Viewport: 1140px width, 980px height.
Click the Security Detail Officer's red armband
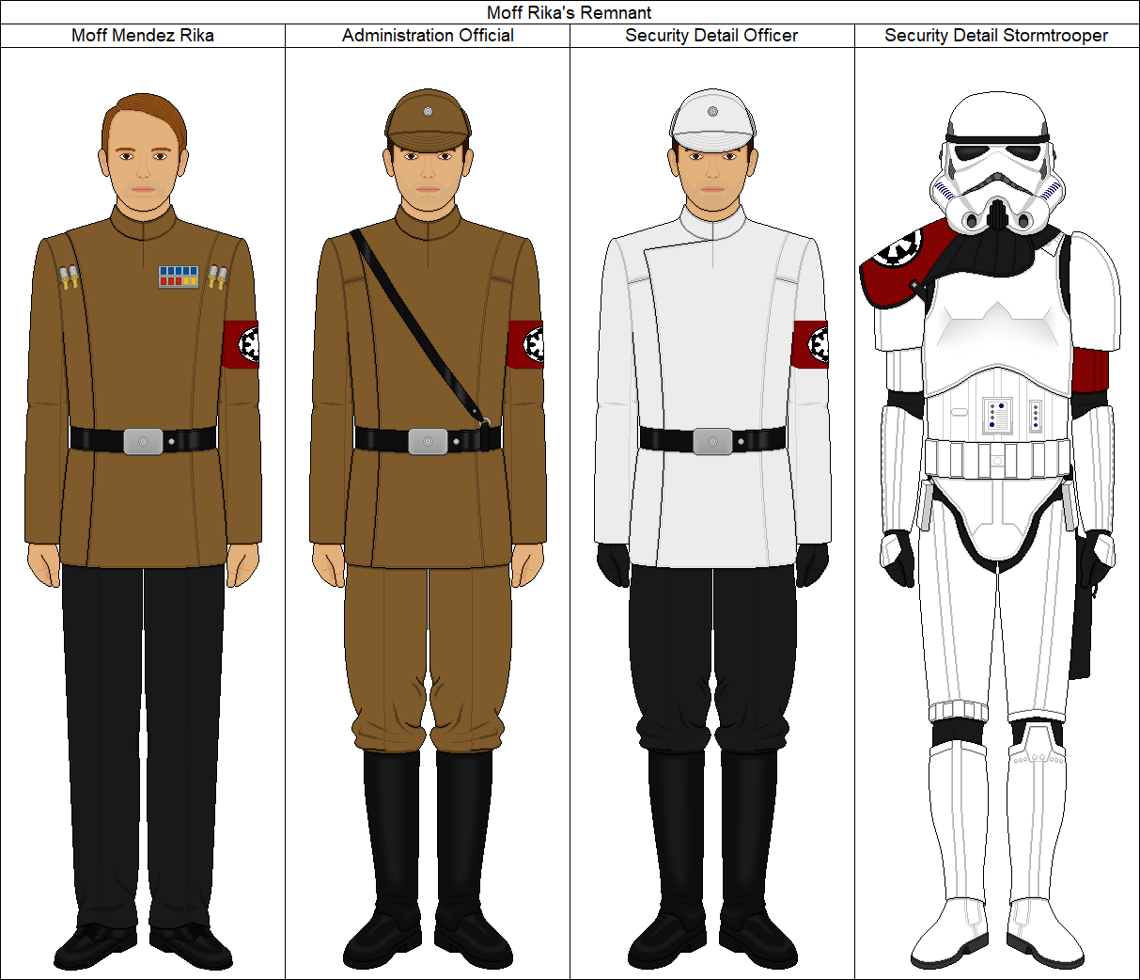[x=810, y=344]
